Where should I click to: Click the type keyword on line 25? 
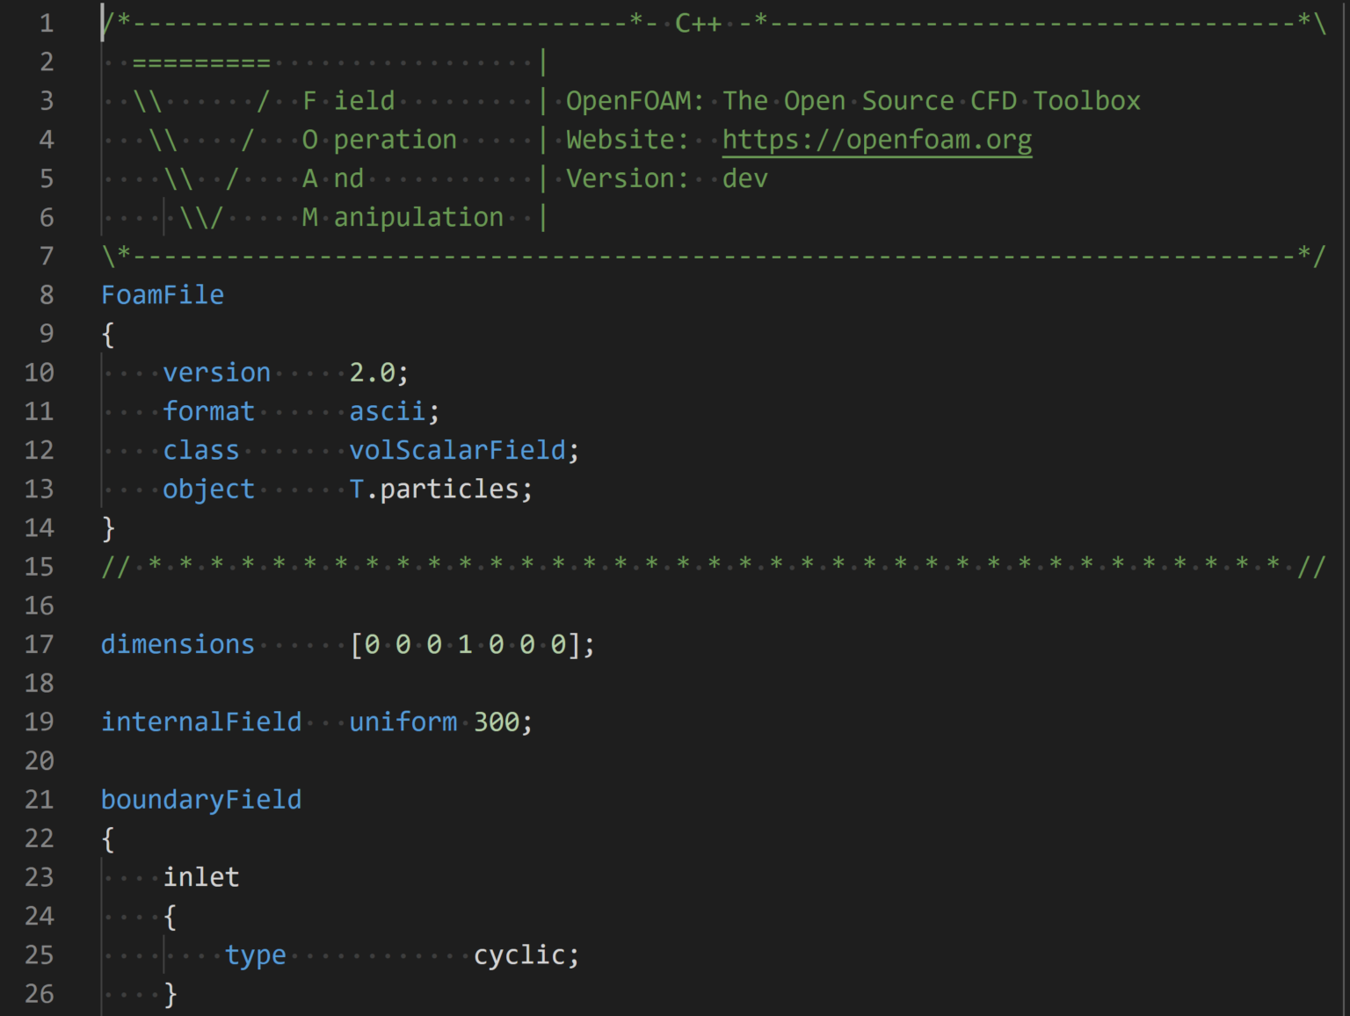point(256,954)
